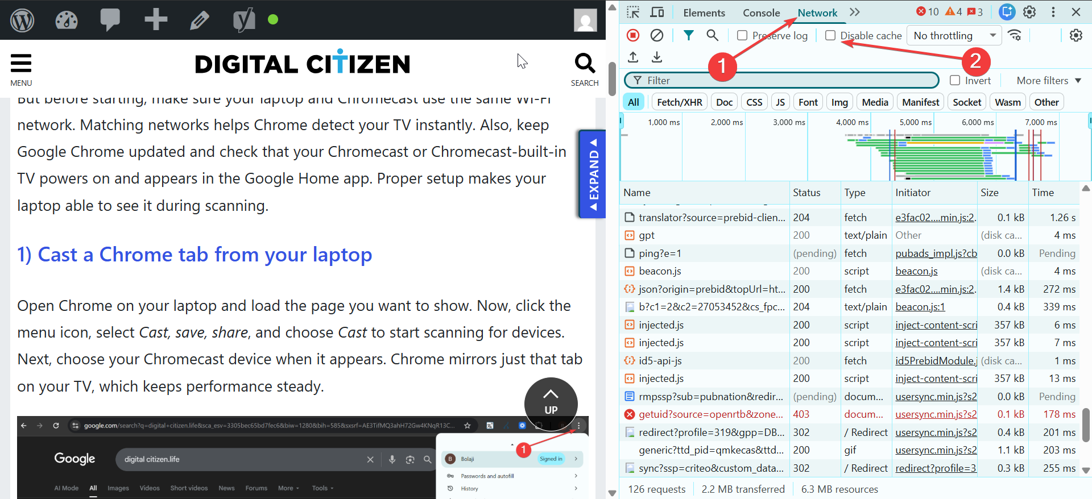Click the Export HAR download icon

point(657,57)
